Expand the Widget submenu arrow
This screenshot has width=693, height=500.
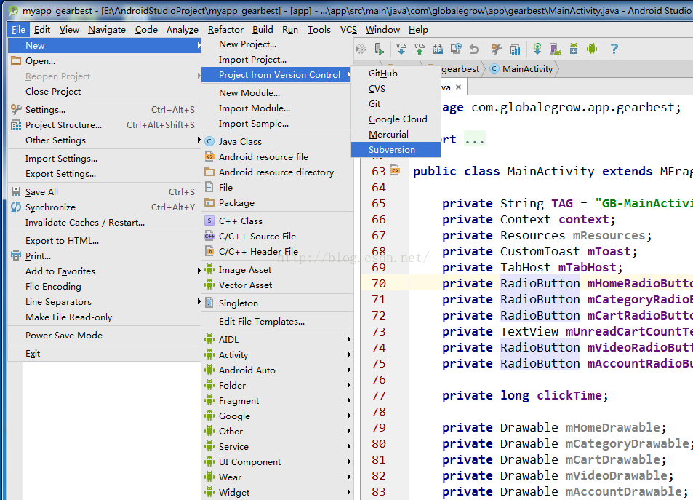point(349,492)
